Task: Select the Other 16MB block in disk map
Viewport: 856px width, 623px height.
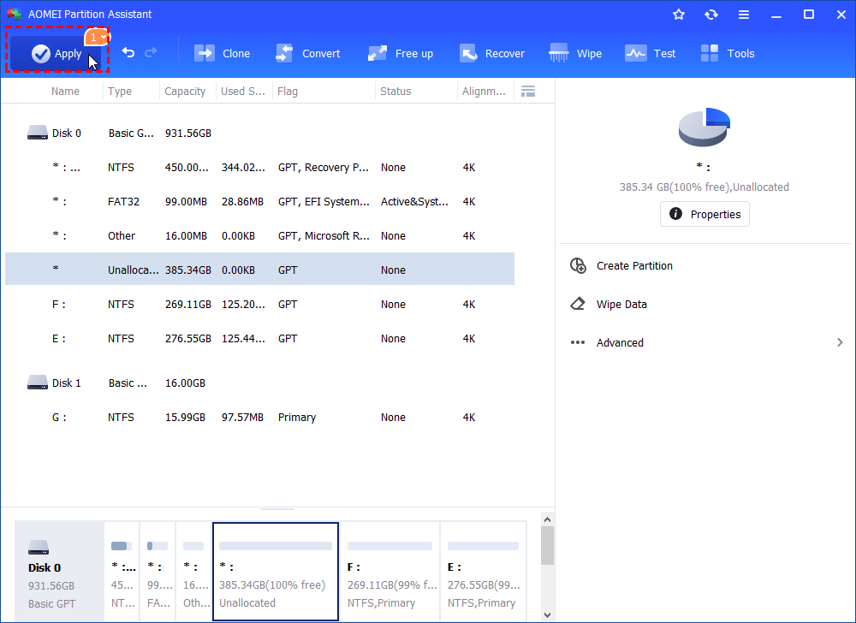Action: (x=193, y=572)
